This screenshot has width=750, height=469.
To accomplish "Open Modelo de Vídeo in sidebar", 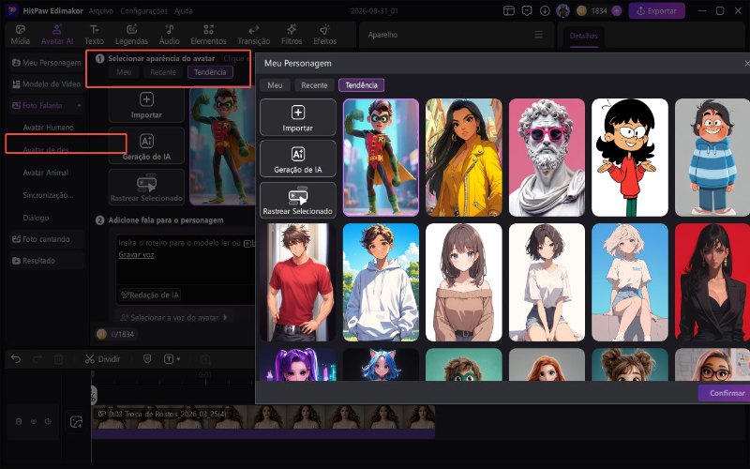I will coord(47,84).
